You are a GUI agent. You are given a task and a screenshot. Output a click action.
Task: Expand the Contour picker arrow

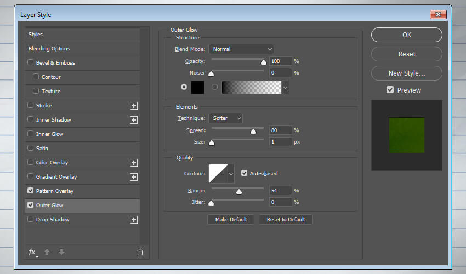(231, 174)
